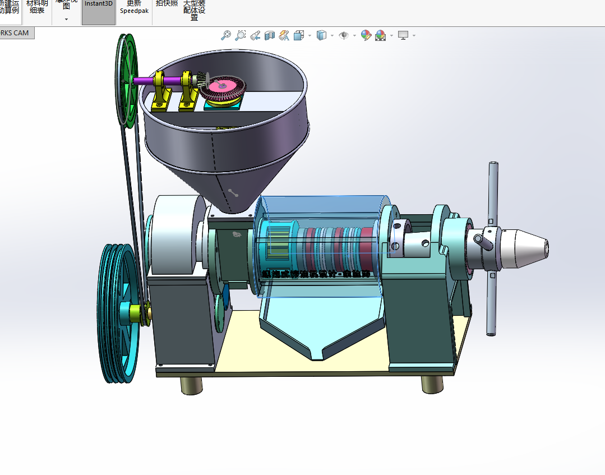This screenshot has width=605, height=475.
Task: Select the large cyan pulley wheel
Action: pos(118,313)
